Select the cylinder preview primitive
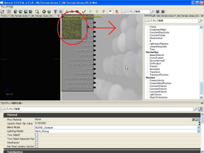This screenshot has height=153, width=204. coord(15,12)
